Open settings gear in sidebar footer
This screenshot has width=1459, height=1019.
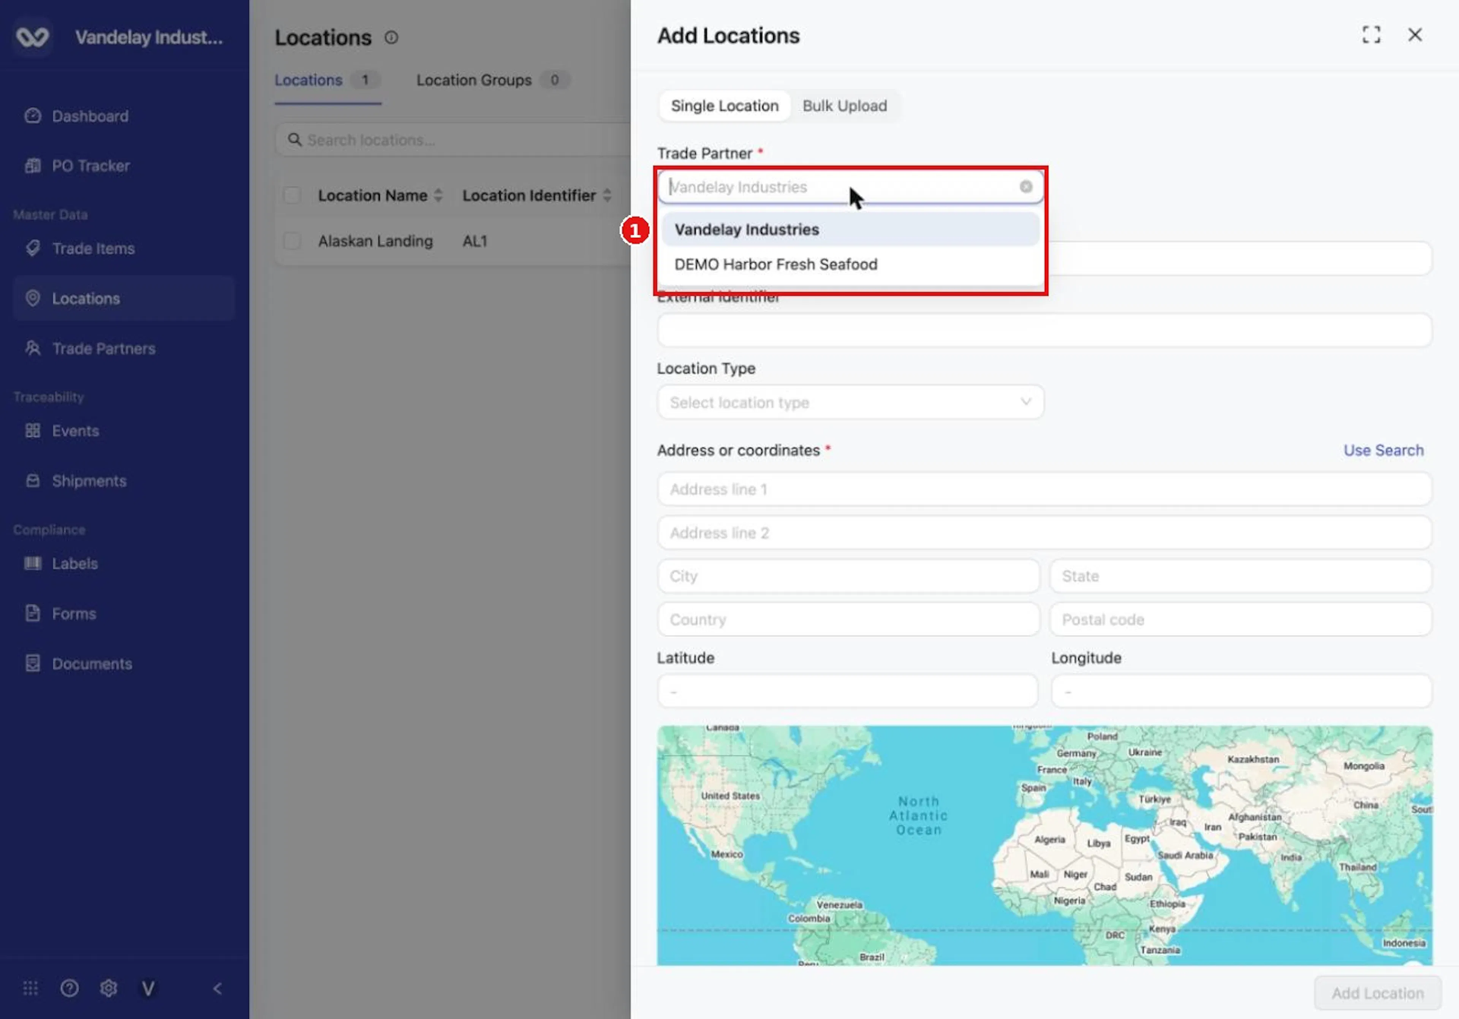click(x=109, y=989)
